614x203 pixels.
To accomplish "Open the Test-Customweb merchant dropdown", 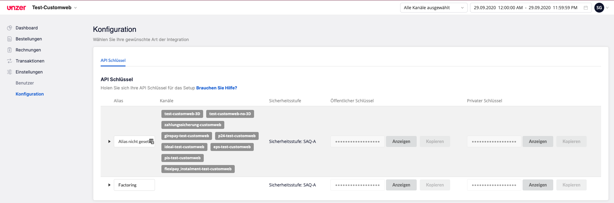I will click(x=55, y=8).
